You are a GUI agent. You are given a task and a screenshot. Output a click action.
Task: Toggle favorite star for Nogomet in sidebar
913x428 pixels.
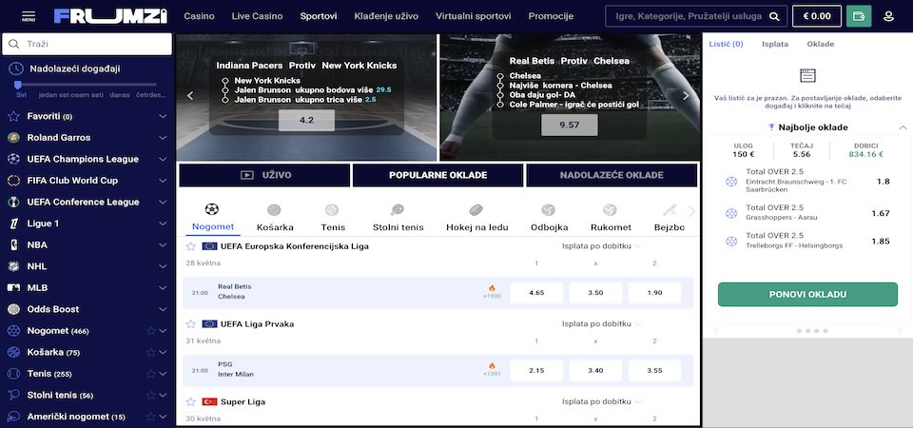(151, 331)
